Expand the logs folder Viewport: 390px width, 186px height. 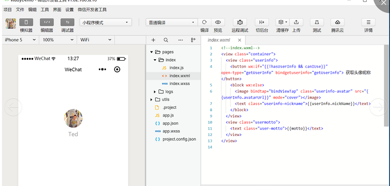coord(155,92)
